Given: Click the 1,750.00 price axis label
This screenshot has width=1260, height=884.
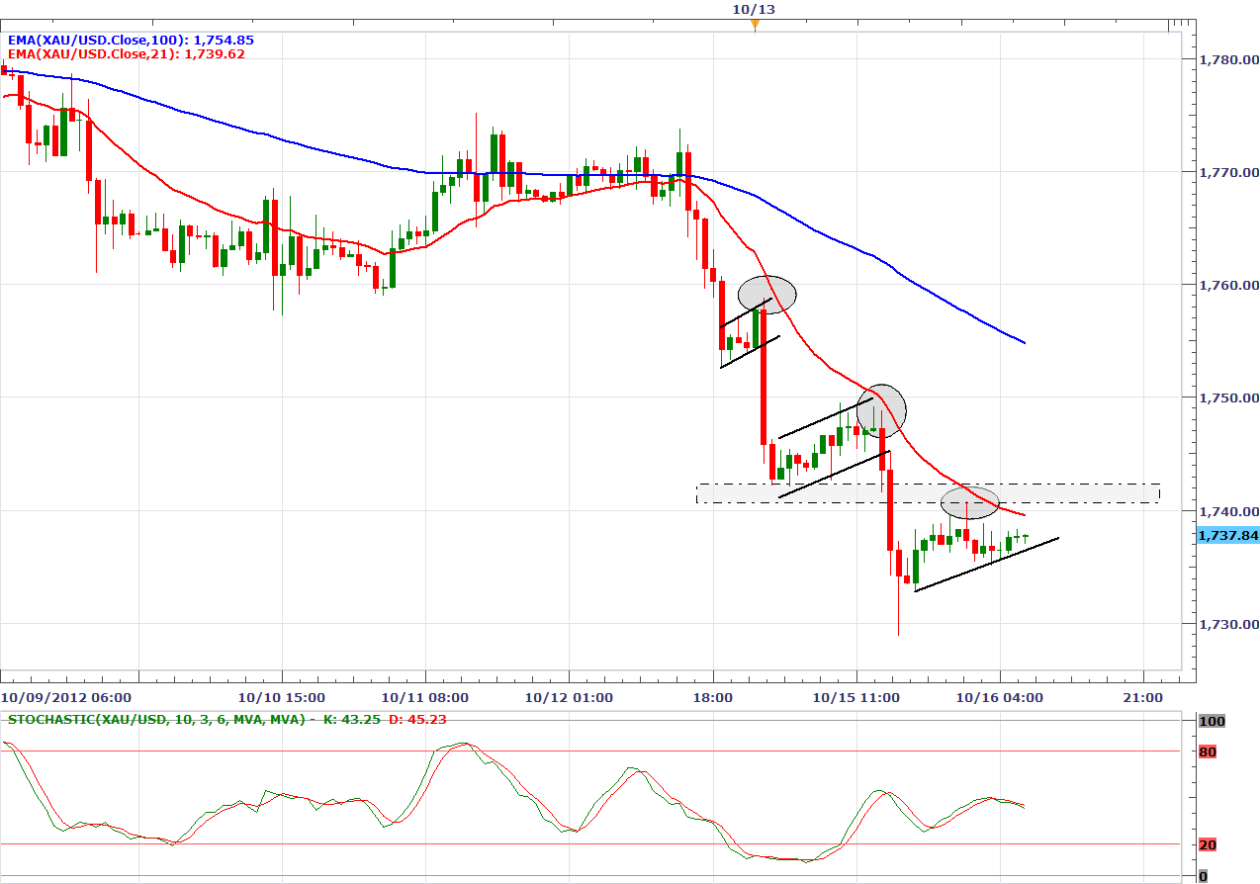Looking at the screenshot, I should [1227, 398].
